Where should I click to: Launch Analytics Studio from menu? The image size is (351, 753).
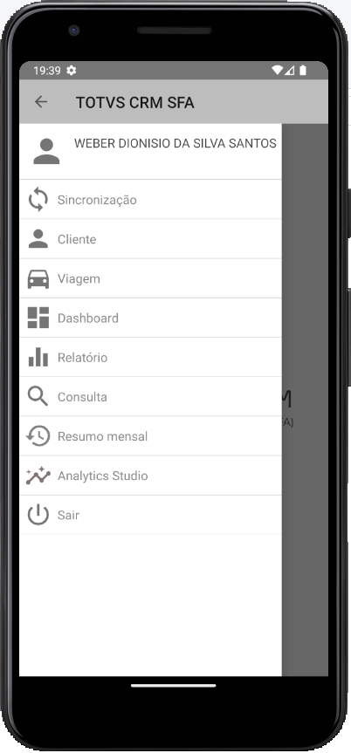coord(150,476)
